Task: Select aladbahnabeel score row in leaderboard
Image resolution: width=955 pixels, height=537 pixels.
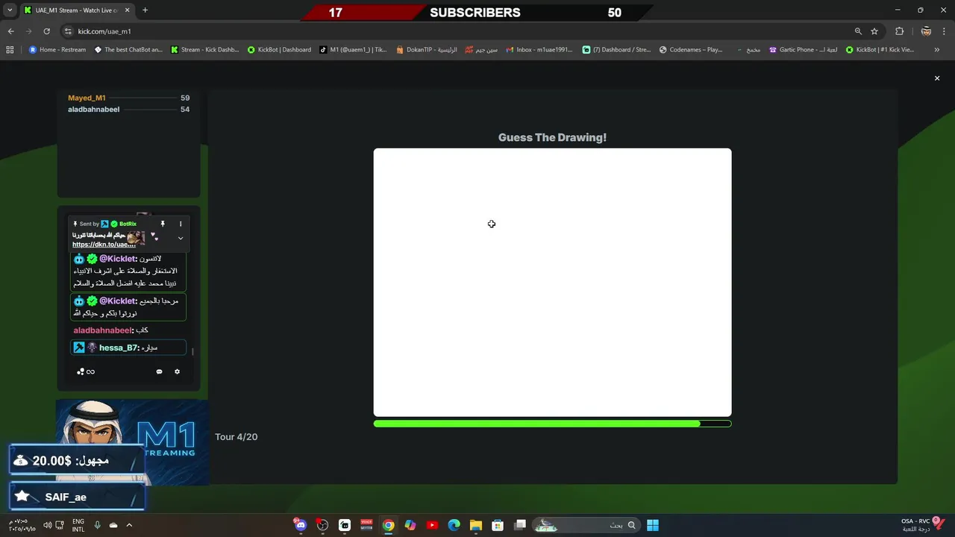Action: pyautogui.click(x=128, y=109)
